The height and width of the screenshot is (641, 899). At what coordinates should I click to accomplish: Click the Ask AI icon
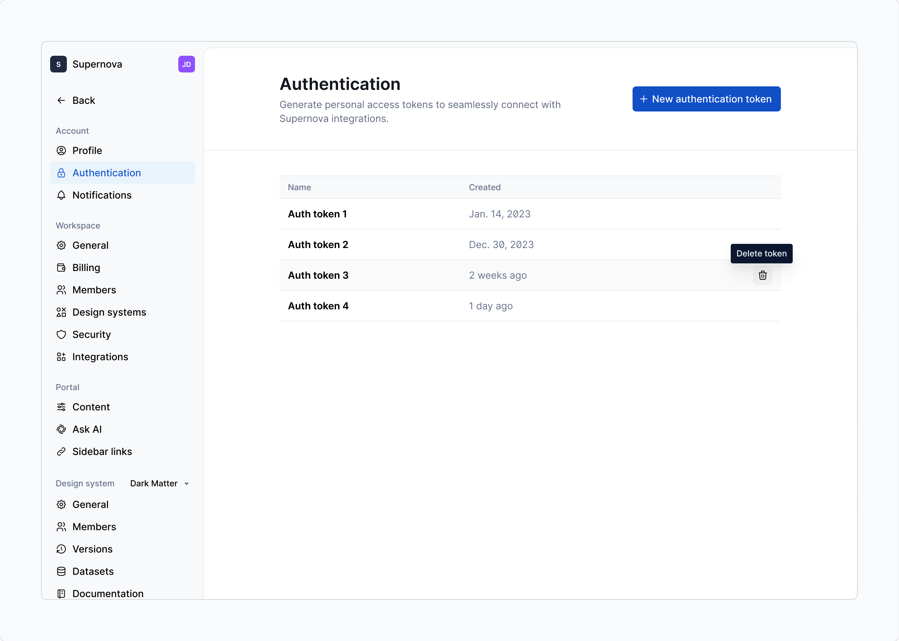pyautogui.click(x=61, y=429)
